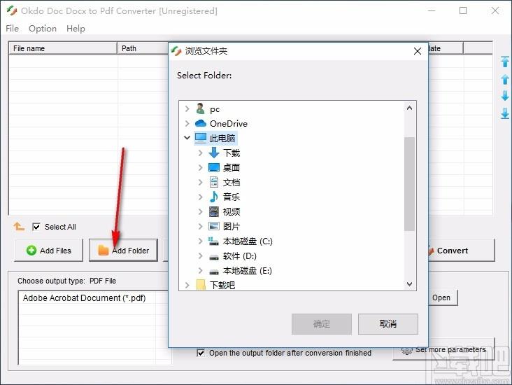Expand the 音乐 folder node

(x=201, y=197)
